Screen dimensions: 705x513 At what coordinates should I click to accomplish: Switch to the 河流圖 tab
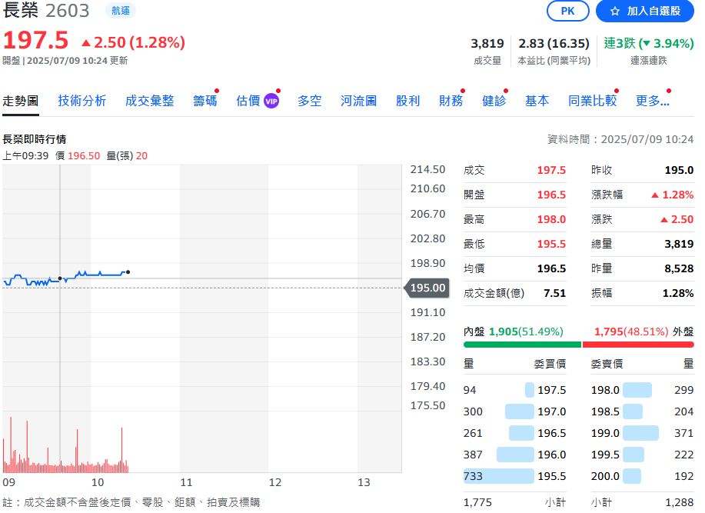point(358,101)
